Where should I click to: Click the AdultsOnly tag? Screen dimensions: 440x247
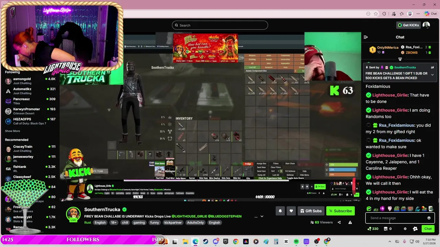click(x=195, y=223)
